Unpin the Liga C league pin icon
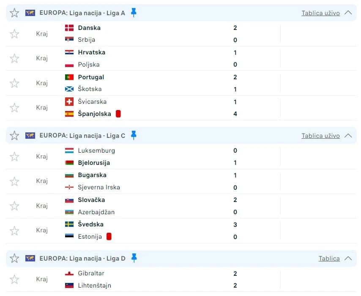361x296 pixels. point(134,135)
